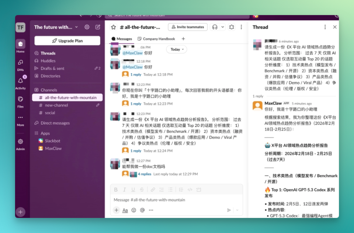354x233 pixels.
Task: Toggle bold formatting in the composer
Action: (x=116, y=189)
